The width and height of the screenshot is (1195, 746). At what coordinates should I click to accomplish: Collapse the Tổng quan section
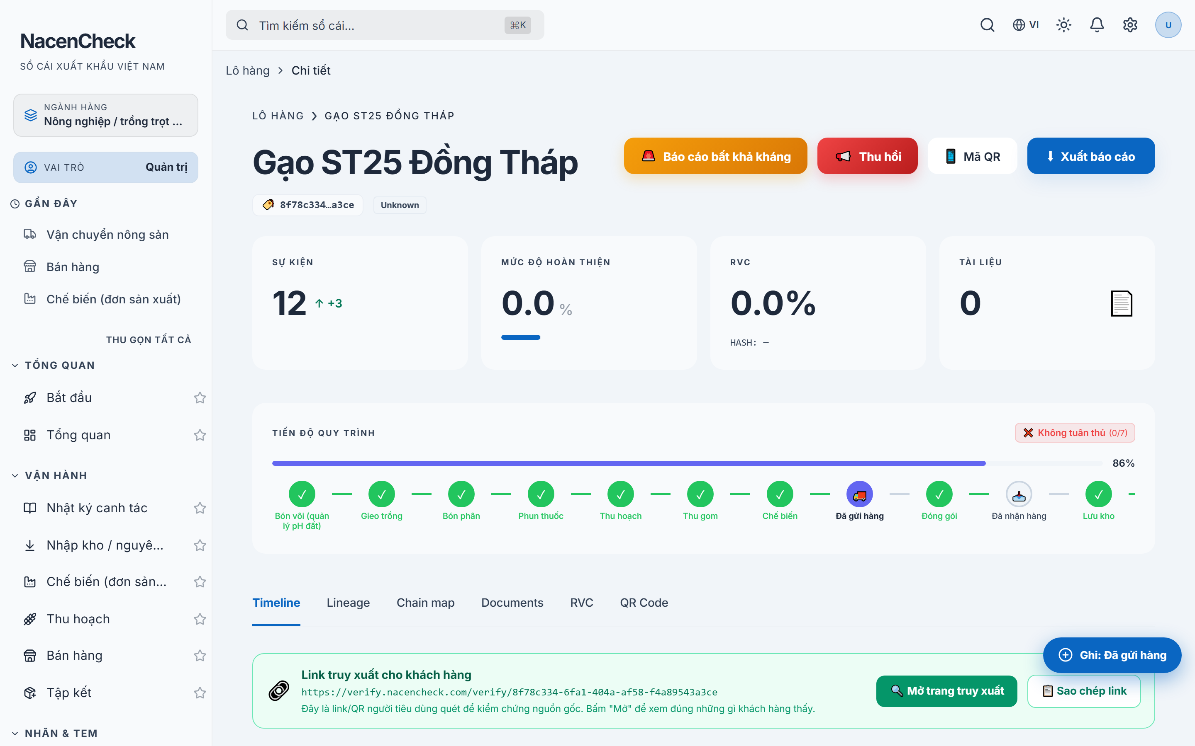(54, 365)
